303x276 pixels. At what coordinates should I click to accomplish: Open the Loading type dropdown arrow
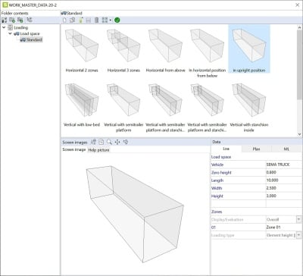tap(298, 235)
